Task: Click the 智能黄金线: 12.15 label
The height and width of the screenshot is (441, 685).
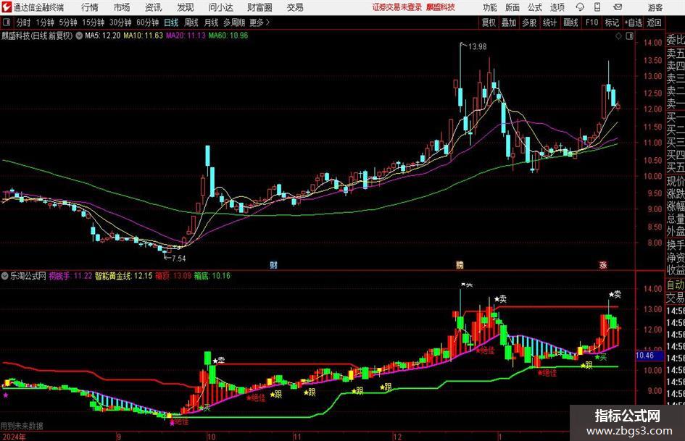Action: click(x=124, y=276)
